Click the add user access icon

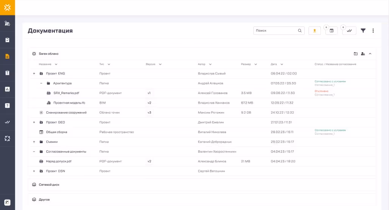click(x=363, y=54)
